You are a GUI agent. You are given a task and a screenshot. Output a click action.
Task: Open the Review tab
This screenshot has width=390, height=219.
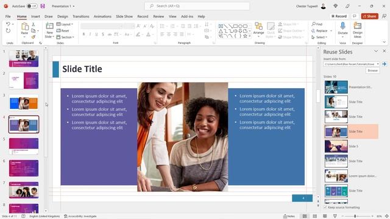tap(158, 16)
